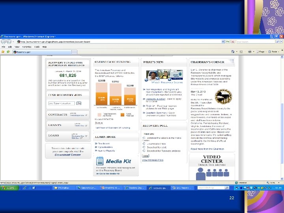Viewport: 284px width, 213px height.
Task: Go back with the browser Back arrow
Action: click(x=4, y=42)
